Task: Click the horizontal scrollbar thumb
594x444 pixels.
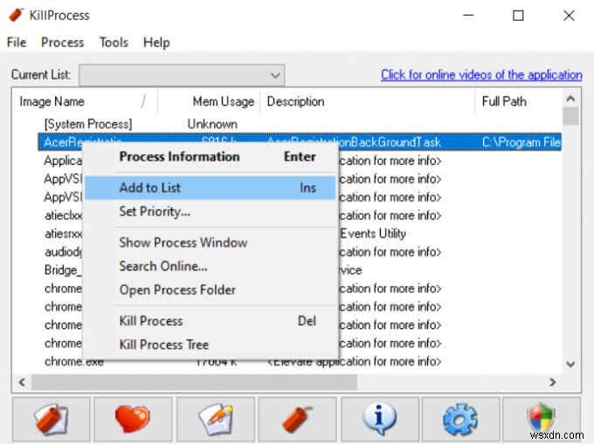Action: [194, 382]
